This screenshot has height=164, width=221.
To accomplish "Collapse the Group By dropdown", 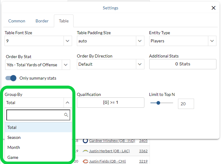I will [67, 103].
